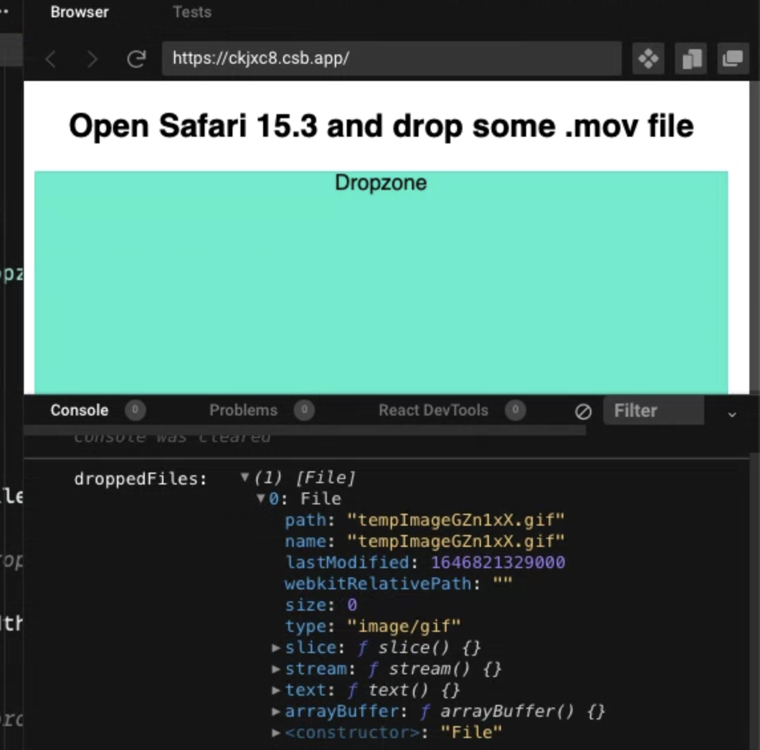Open preview in new window icon
This screenshot has width=760, height=750.
click(x=732, y=58)
